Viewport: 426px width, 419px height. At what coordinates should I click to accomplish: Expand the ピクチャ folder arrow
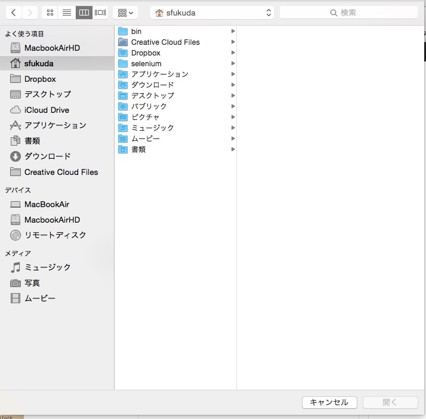coord(233,117)
